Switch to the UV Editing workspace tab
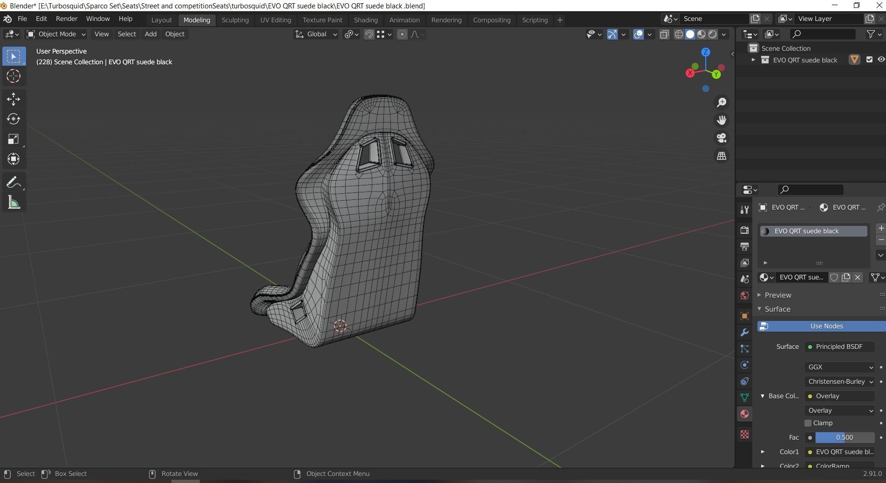 coord(275,20)
